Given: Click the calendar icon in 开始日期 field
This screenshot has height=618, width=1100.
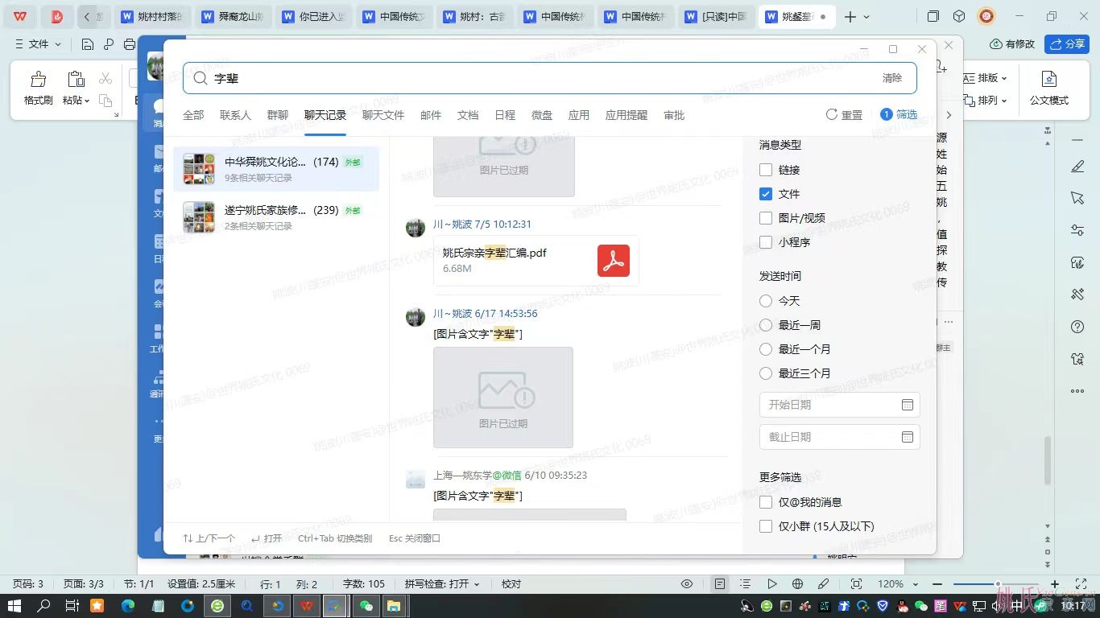Looking at the screenshot, I should [908, 405].
